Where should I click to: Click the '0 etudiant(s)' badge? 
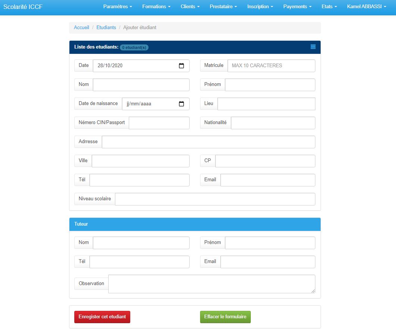[x=134, y=47]
